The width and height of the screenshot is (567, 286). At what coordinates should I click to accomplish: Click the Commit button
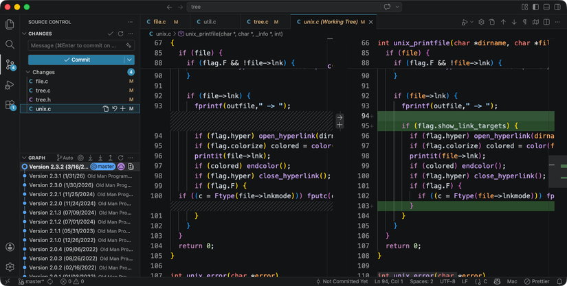pos(77,60)
